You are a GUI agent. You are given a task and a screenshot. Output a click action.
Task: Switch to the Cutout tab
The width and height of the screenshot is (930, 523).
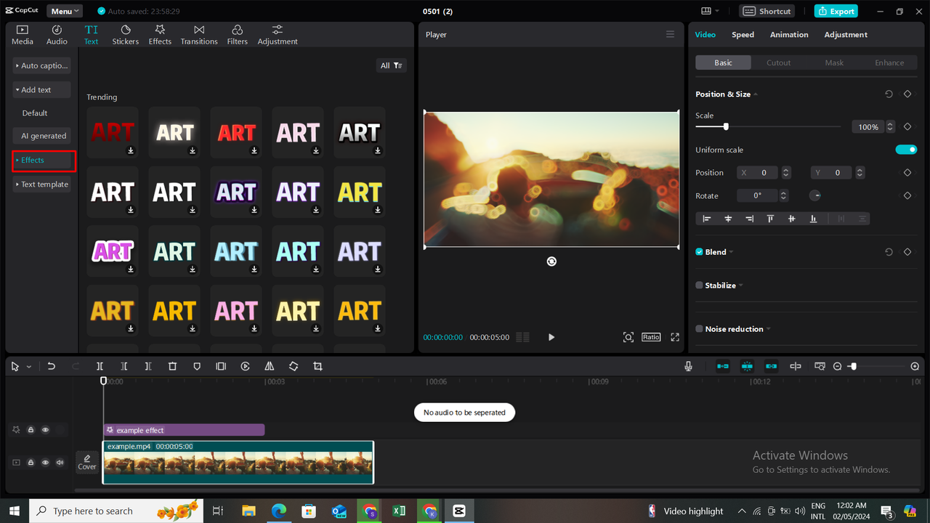[778, 62]
